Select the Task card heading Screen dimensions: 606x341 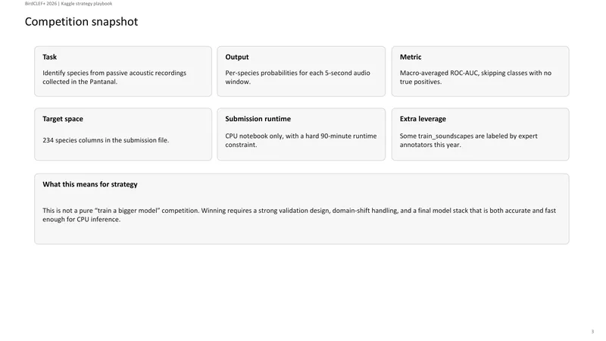click(49, 57)
